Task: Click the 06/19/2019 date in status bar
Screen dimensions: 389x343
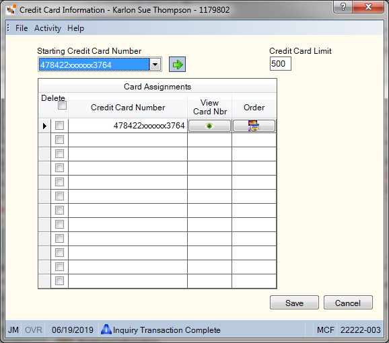Action: pos(73,330)
